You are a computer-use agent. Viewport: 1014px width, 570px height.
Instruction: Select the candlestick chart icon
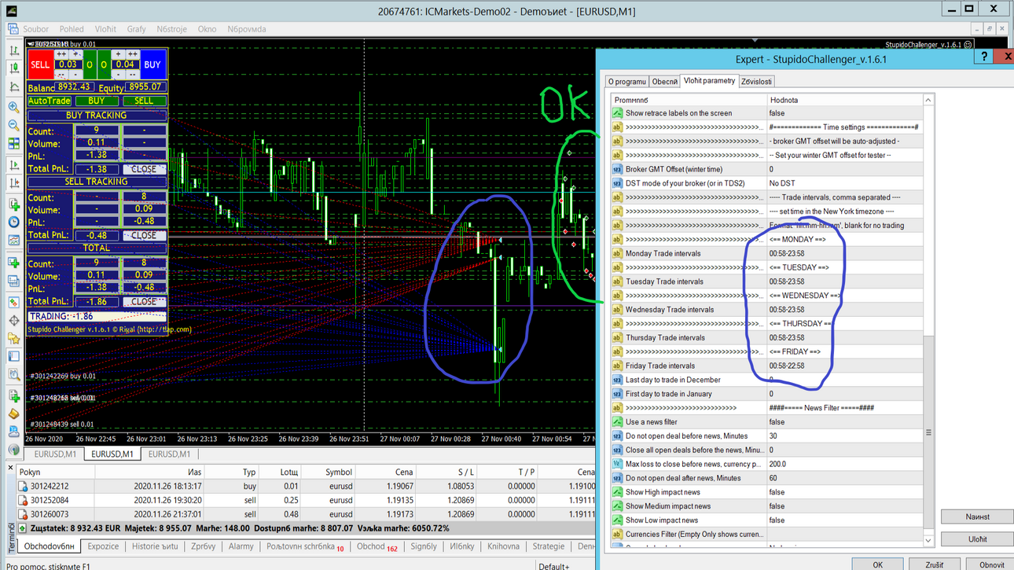click(x=13, y=68)
